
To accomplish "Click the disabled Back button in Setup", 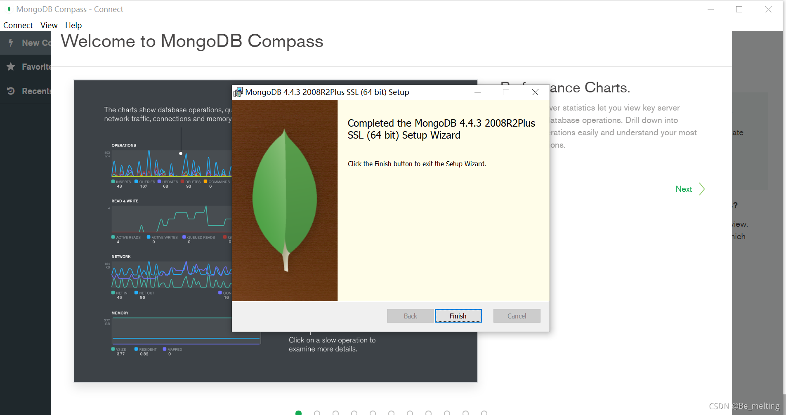I will coord(411,316).
